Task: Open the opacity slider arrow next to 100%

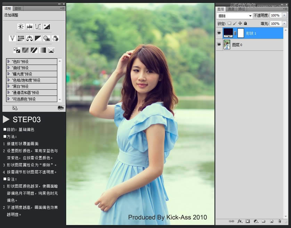Action: click(284, 15)
